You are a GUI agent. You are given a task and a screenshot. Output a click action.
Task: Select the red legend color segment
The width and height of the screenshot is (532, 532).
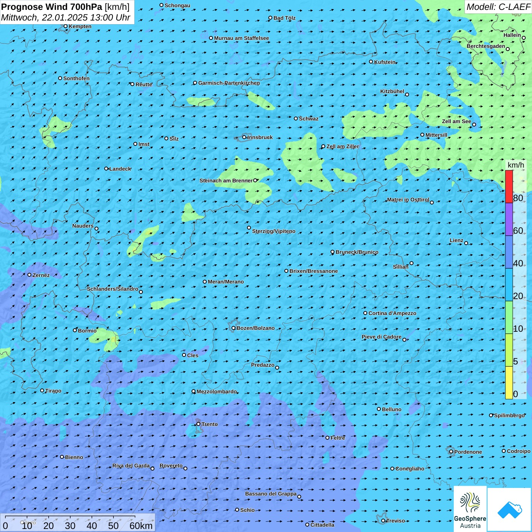(x=509, y=187)
